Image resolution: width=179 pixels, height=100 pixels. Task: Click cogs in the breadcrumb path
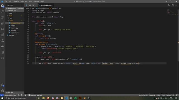(x=32, y=8)
